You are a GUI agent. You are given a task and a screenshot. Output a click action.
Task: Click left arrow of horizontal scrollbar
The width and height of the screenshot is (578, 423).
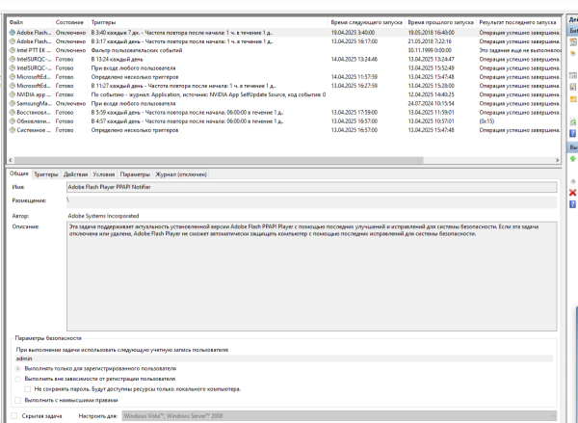[11, 160]
